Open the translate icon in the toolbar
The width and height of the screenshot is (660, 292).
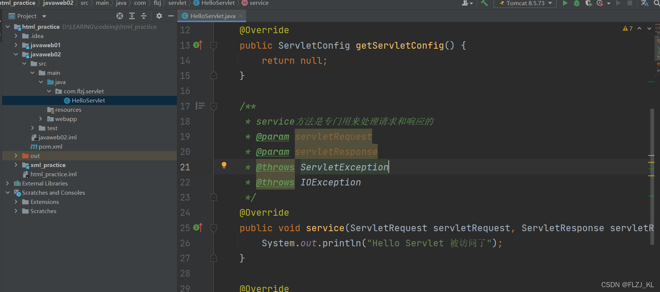coord(645,3)
